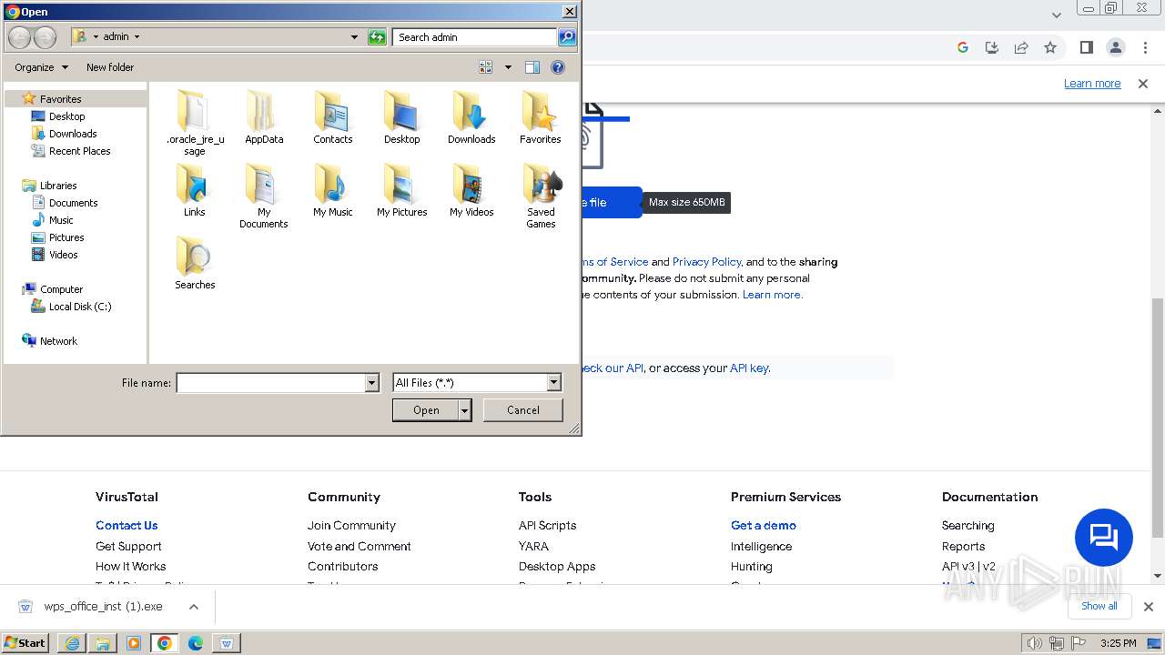The height and width of the screenshot is (655, 1165).
Task: Click the Open button in dialog
Action: 426,410
